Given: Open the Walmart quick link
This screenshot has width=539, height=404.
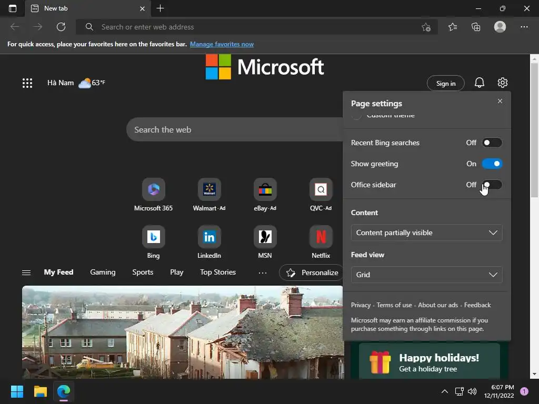Looking at the screenshot, I should [x=209, y=195].
